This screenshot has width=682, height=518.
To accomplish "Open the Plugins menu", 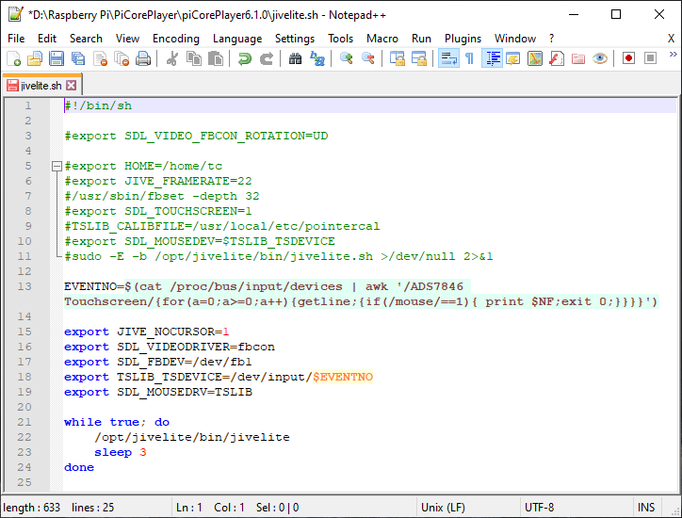I will [x=463, y=39].
